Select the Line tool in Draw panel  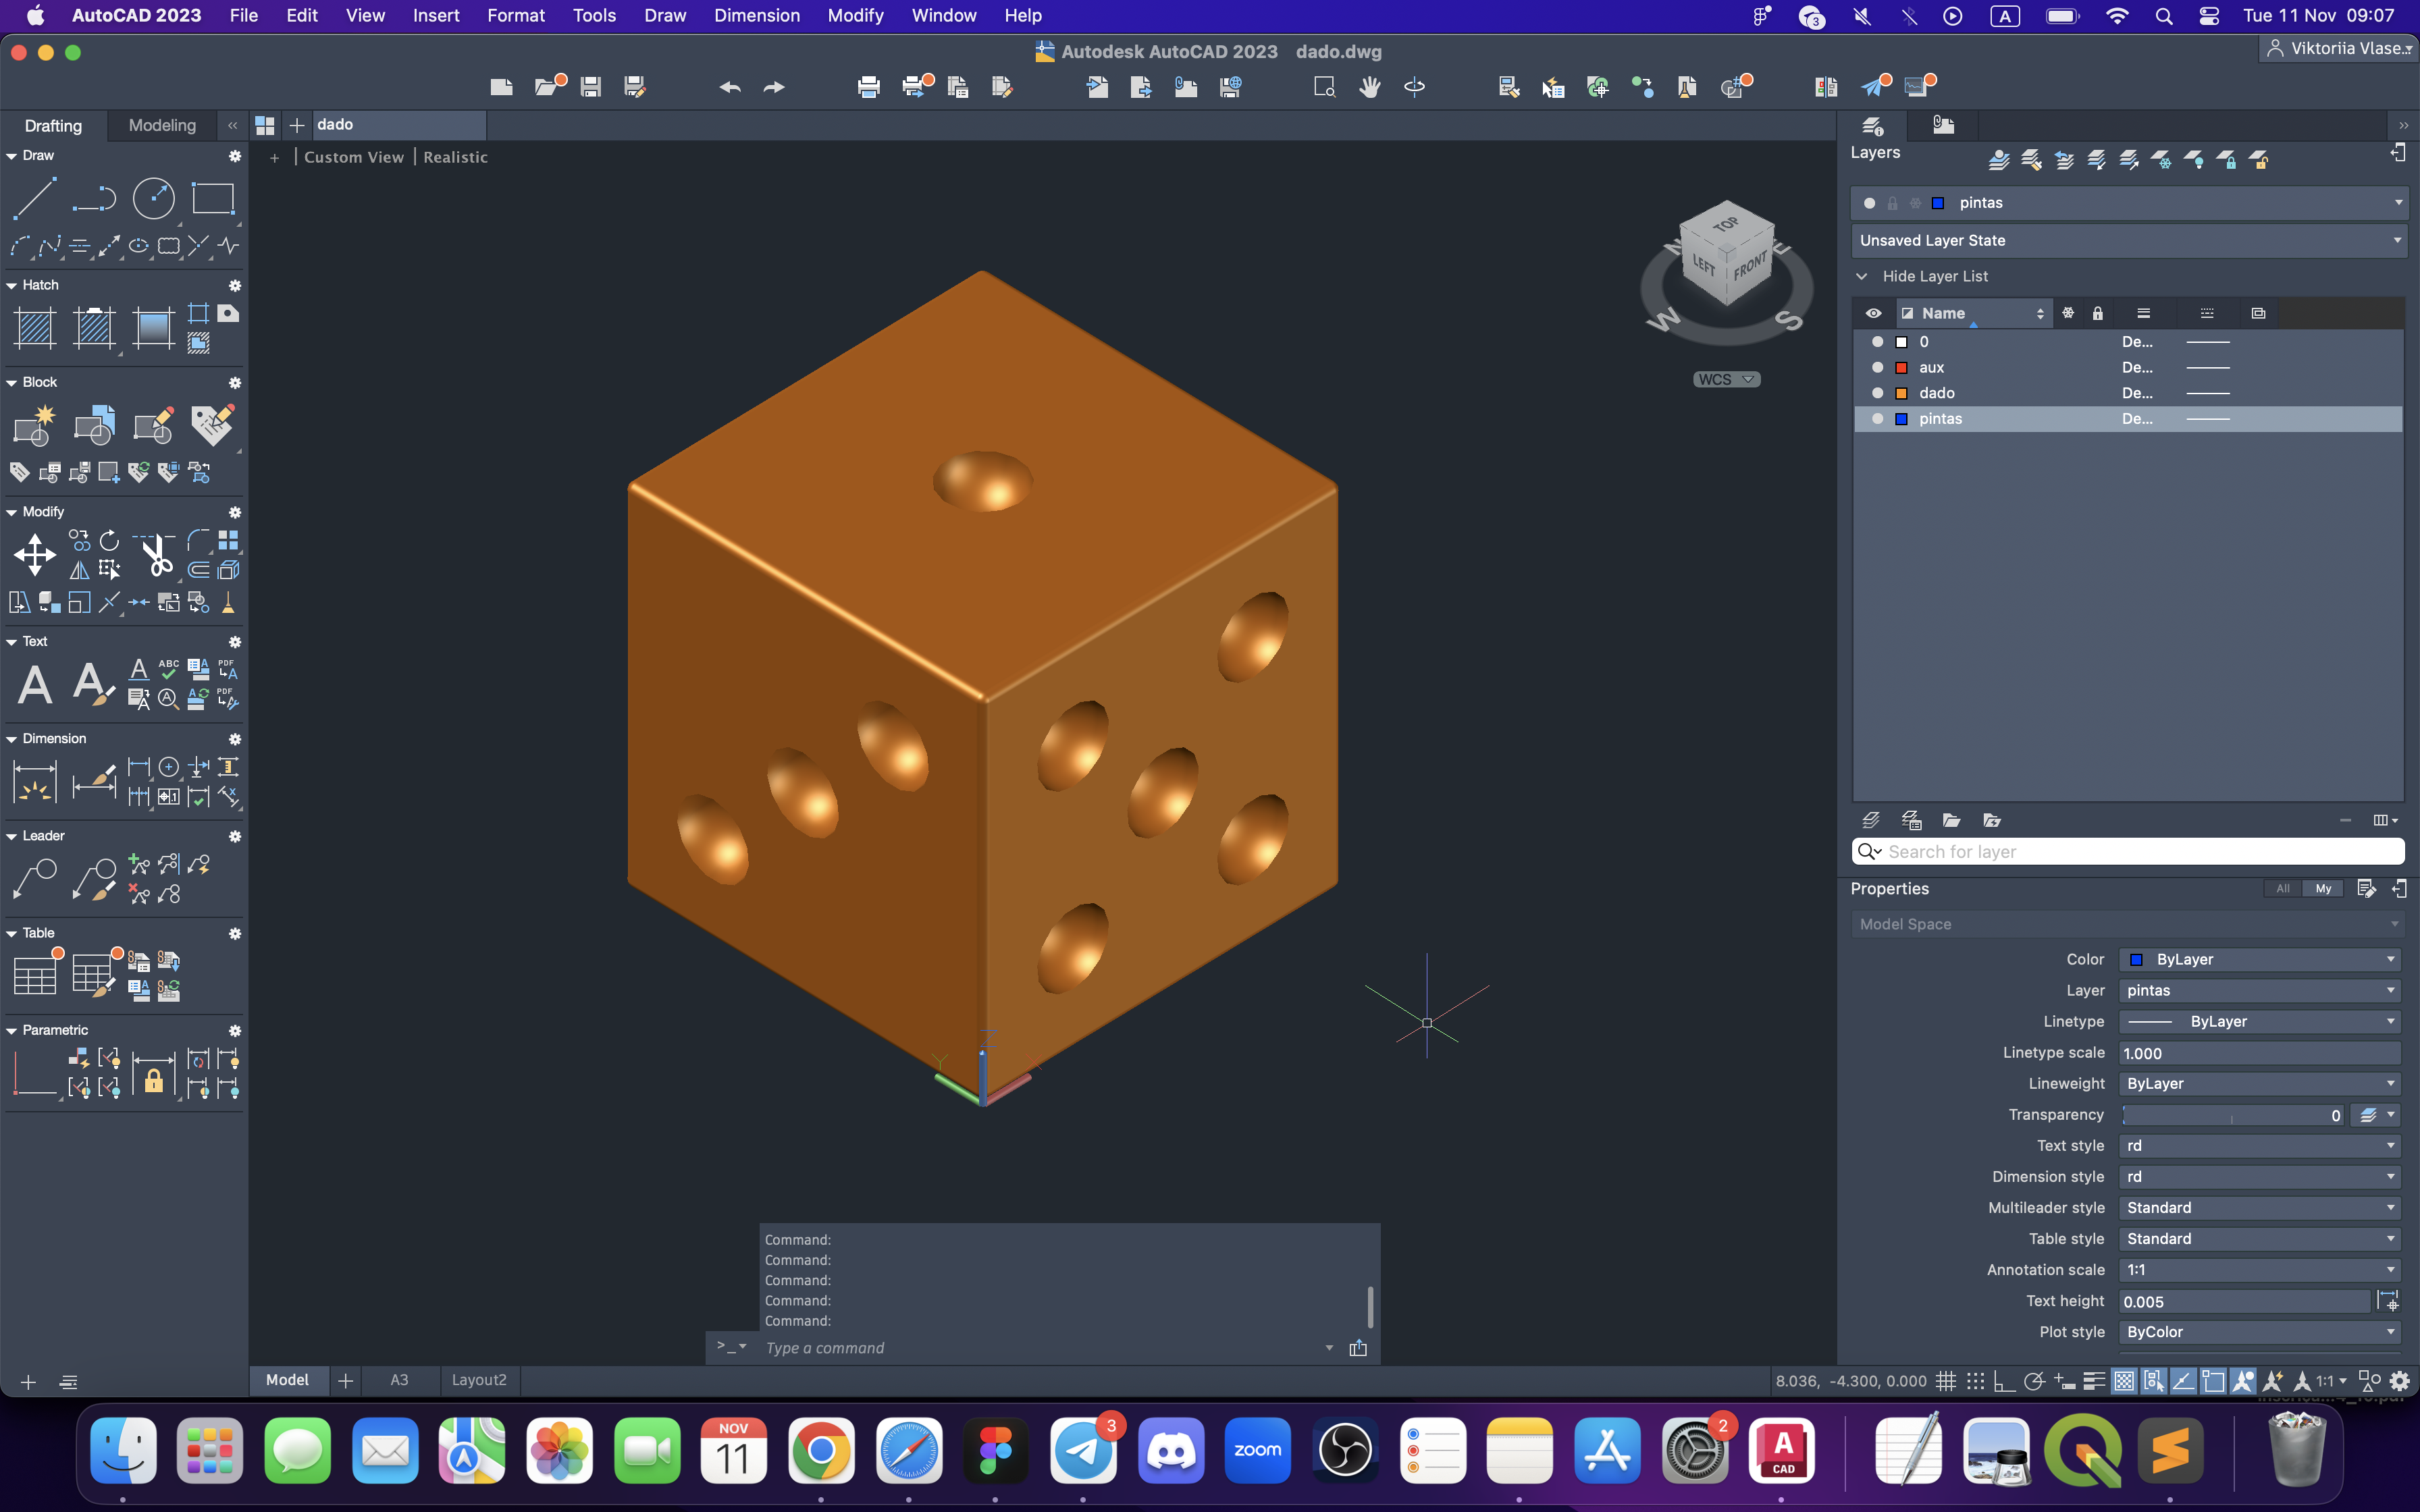coord(33,199)
